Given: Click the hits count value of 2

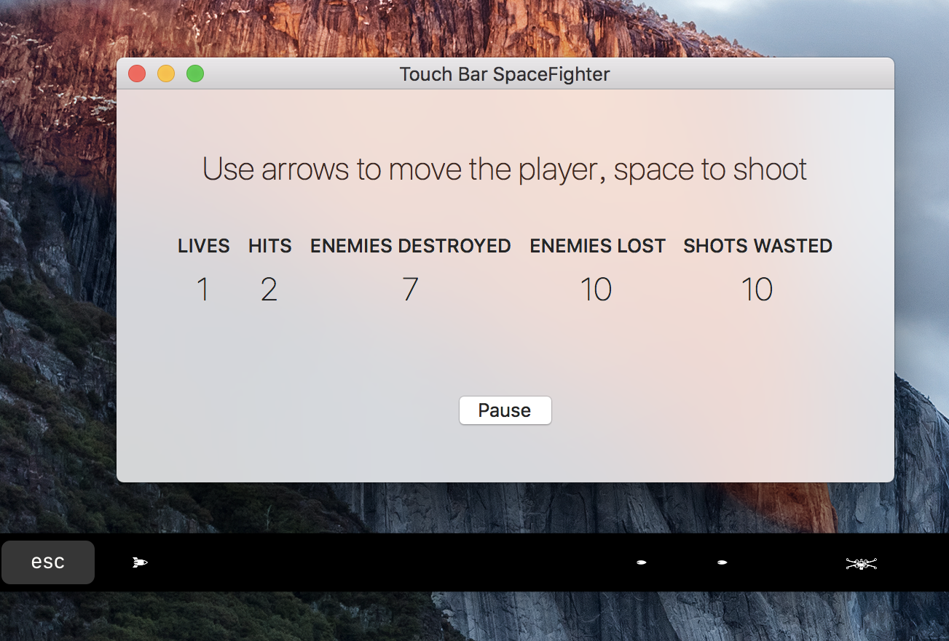Looking at the screenshot, I should pyautogui.click(x=269, y=290).
